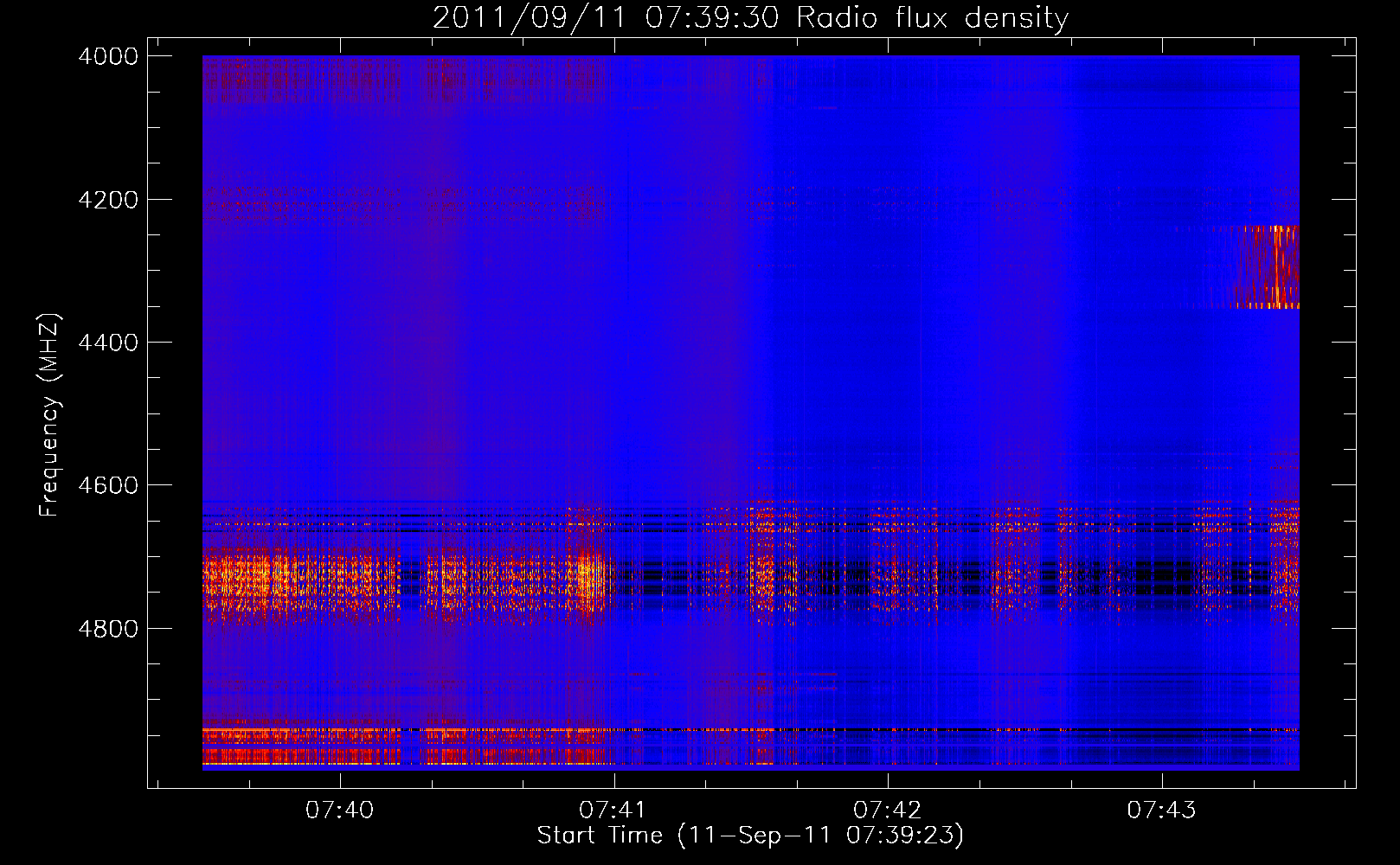The height and width of the screenshot is (865, 1400).
Task: Click the 'Start Time (11-Sep-11 07:39:23)' label
Action: coord(750,836)
